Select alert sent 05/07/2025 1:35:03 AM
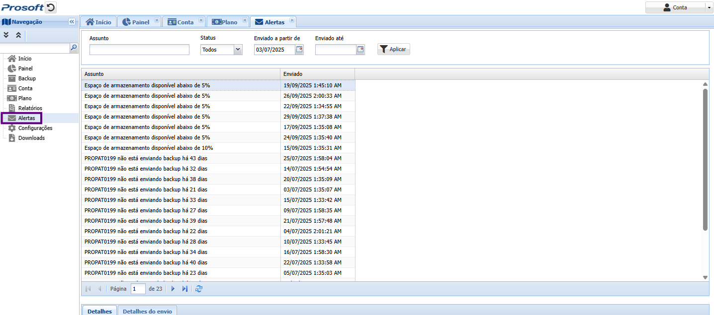 coord(218,273)
